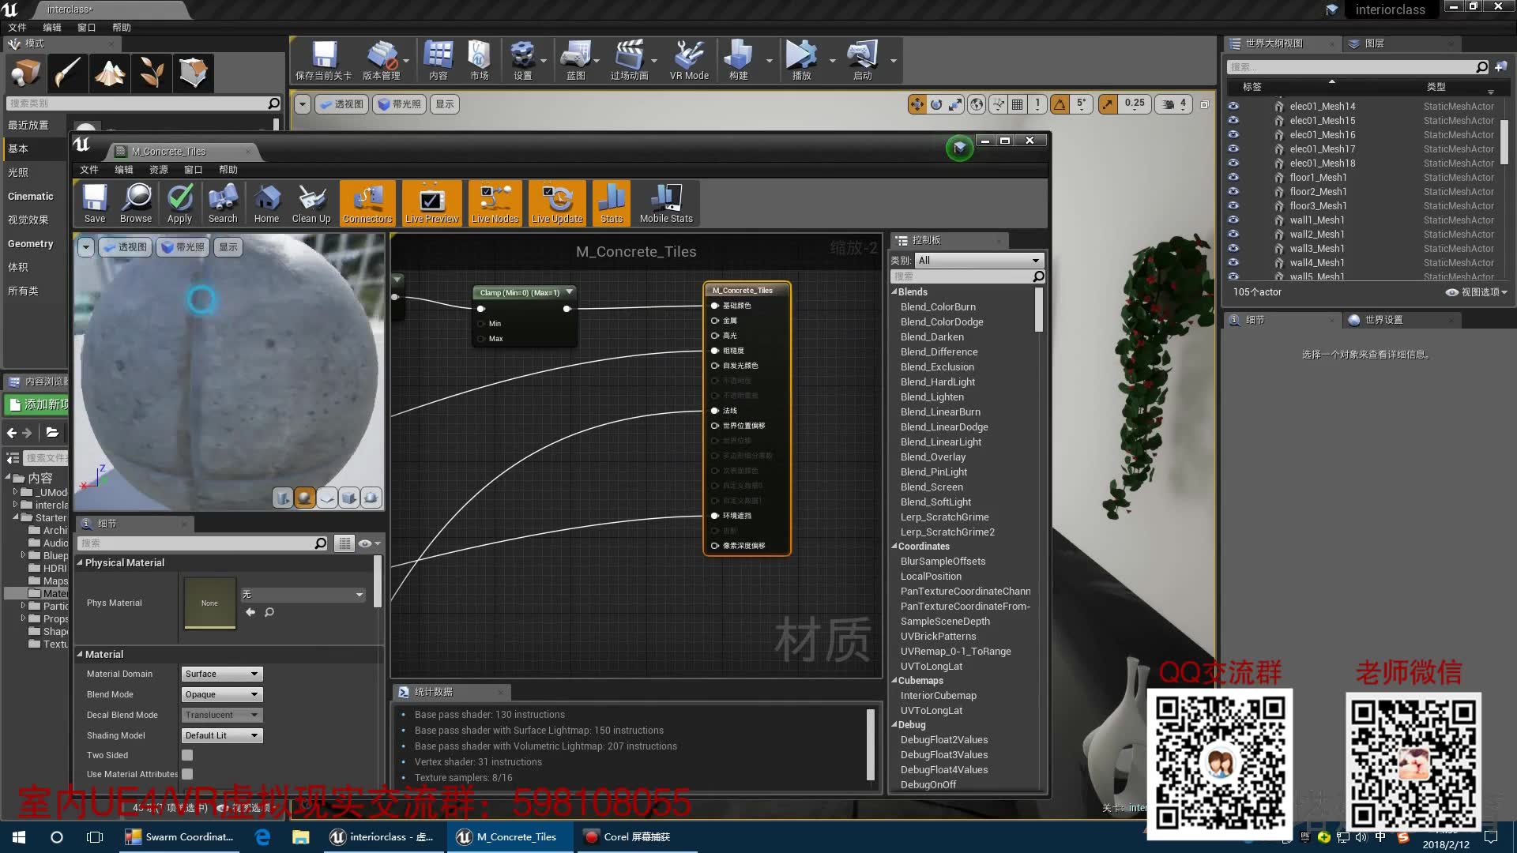This screenshot has width=1517, height=853.
Task: Select the Connectors icon in toolbar
Action: (x=367, y=203)
